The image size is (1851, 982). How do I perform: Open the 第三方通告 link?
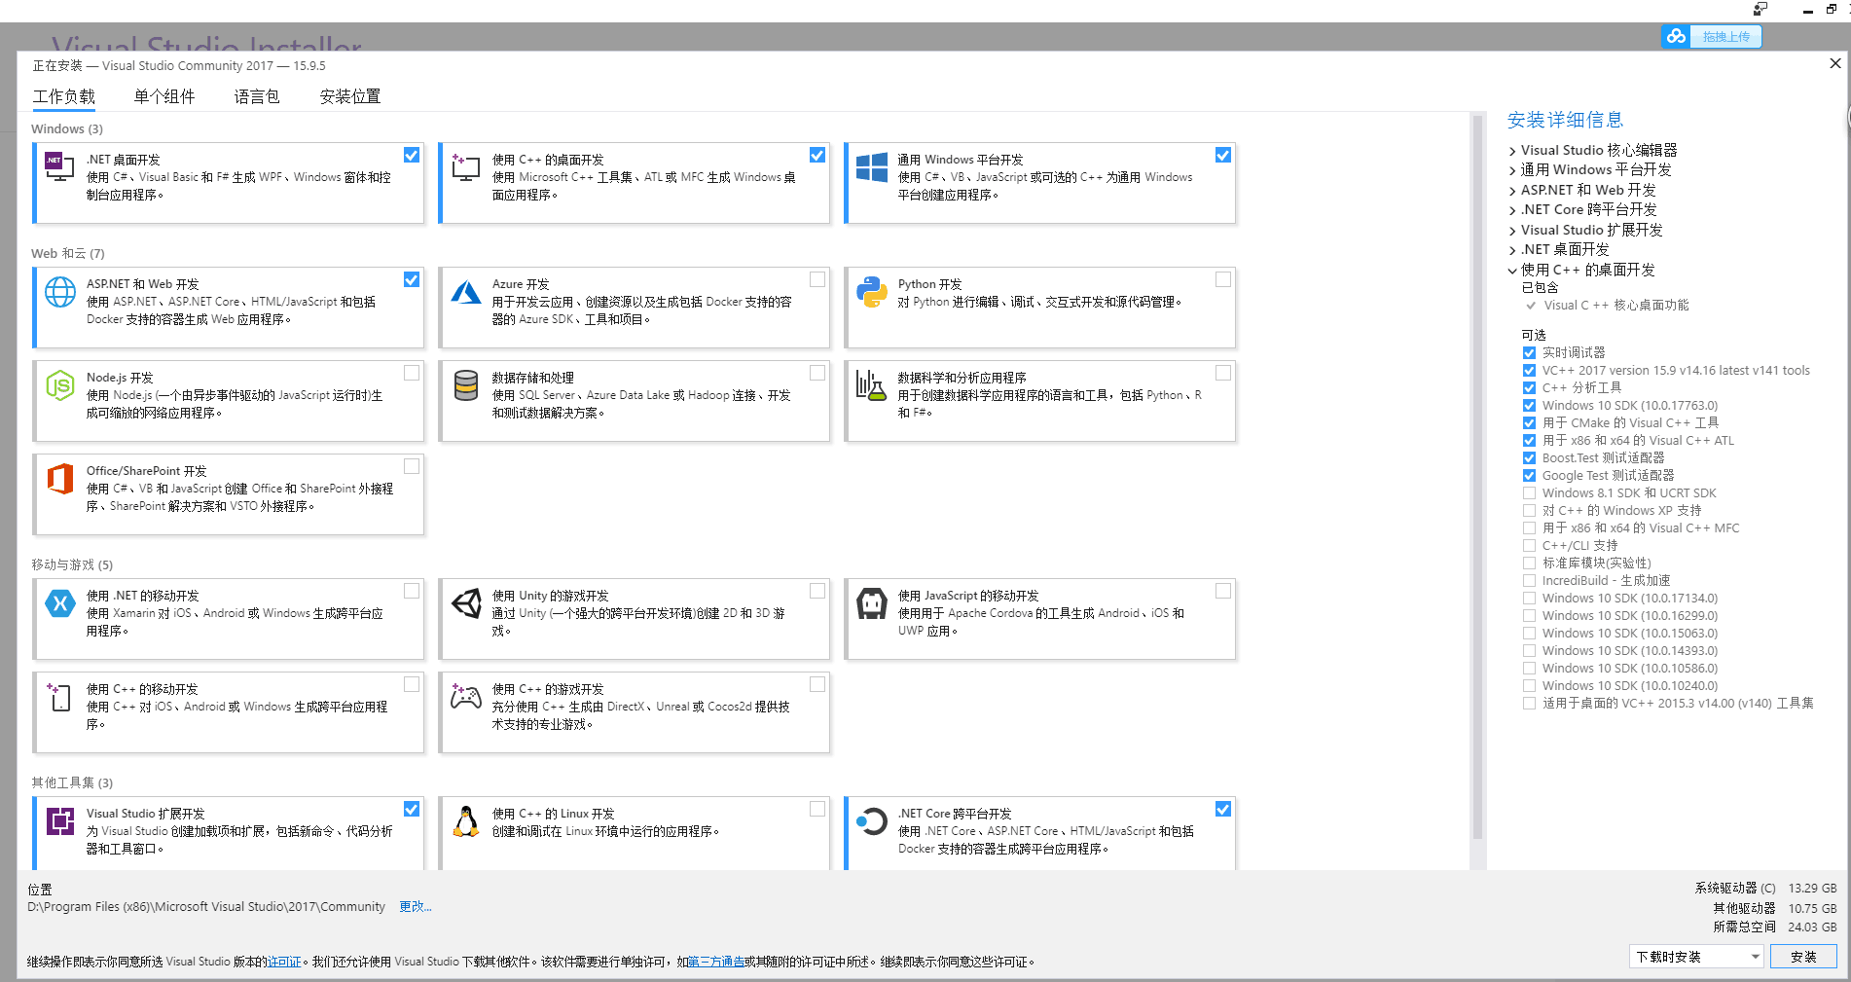point(716,962)
